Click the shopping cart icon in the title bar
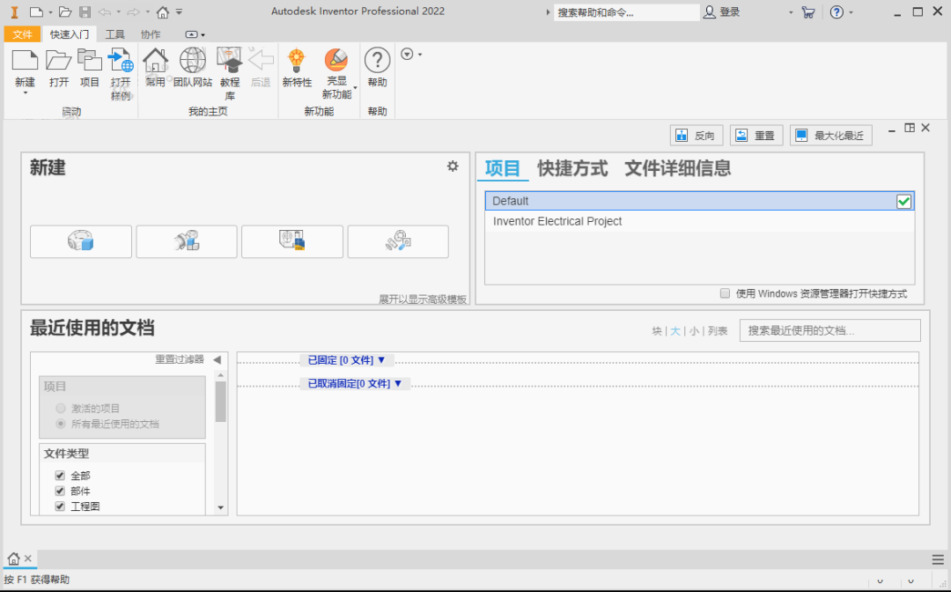Image resolution: width=951 pixels, height=592 pixels. (x=807, y=12)
